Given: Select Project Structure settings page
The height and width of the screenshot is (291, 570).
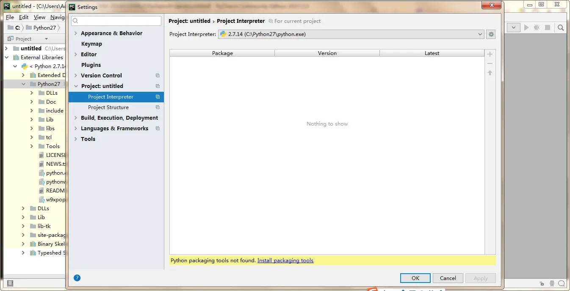Looking at the screenshot, I should 108,107.
